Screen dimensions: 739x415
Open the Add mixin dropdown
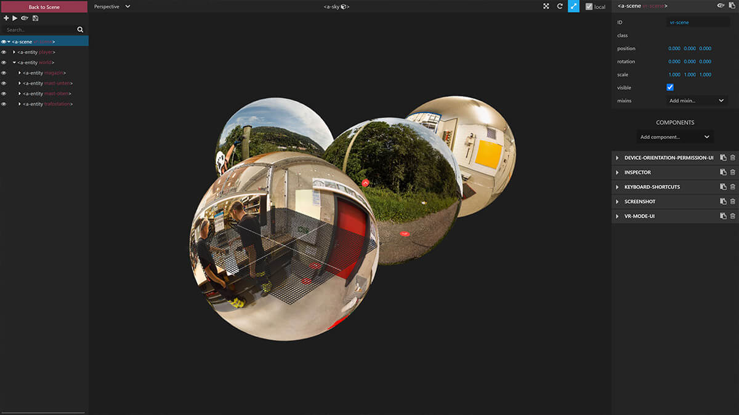pos(696,100)
